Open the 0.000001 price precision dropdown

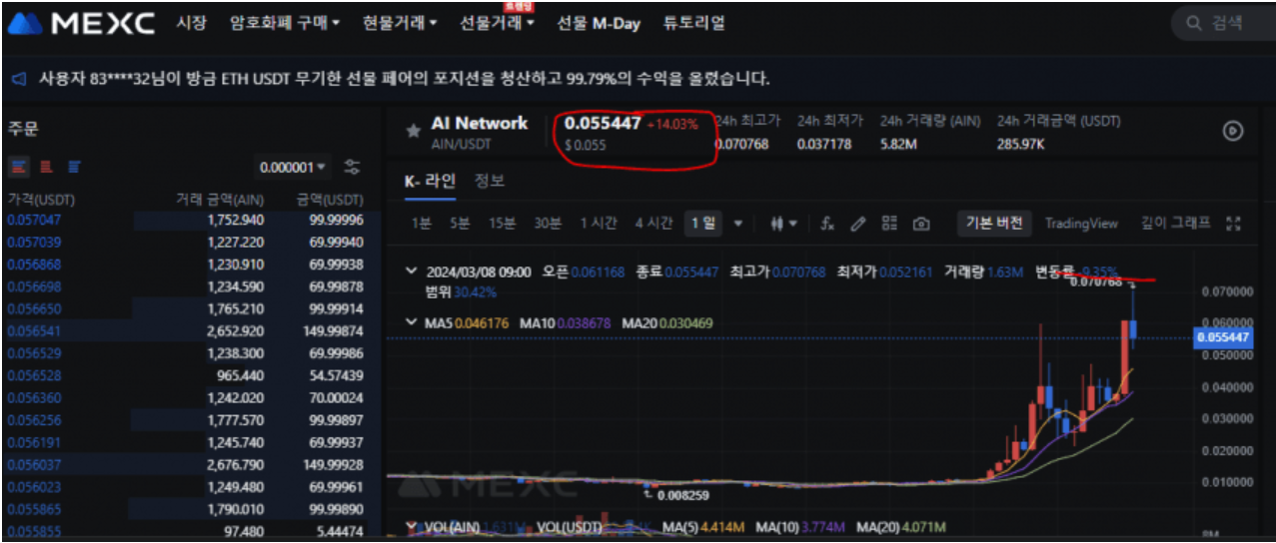point(293,168)
